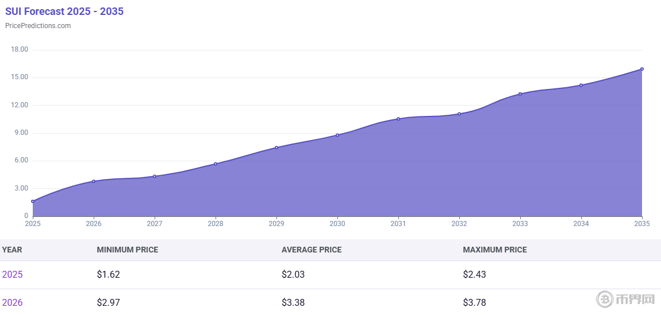Click the YEAR column header
The width and height of the screenshot is (661, 315).
coord(12,250)
